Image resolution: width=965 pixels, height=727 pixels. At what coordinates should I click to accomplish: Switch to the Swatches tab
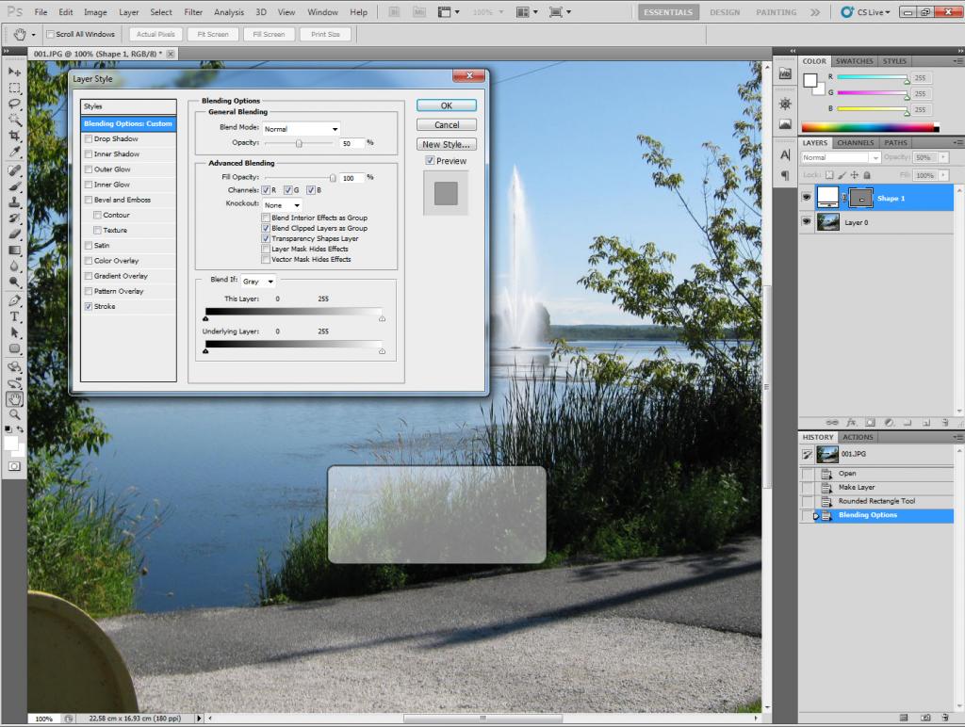(854, 61)
